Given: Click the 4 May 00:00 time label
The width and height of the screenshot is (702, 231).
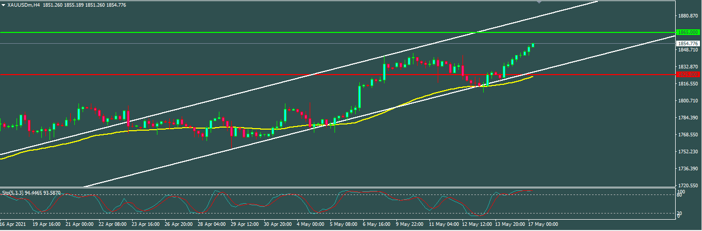Looking at the screenshot, I should (x=311, y=224).
